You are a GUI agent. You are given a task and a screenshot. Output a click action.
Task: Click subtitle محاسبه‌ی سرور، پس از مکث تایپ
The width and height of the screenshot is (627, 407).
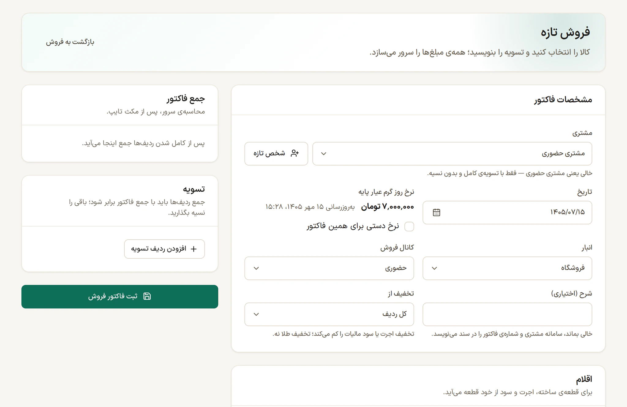[156, 112]
